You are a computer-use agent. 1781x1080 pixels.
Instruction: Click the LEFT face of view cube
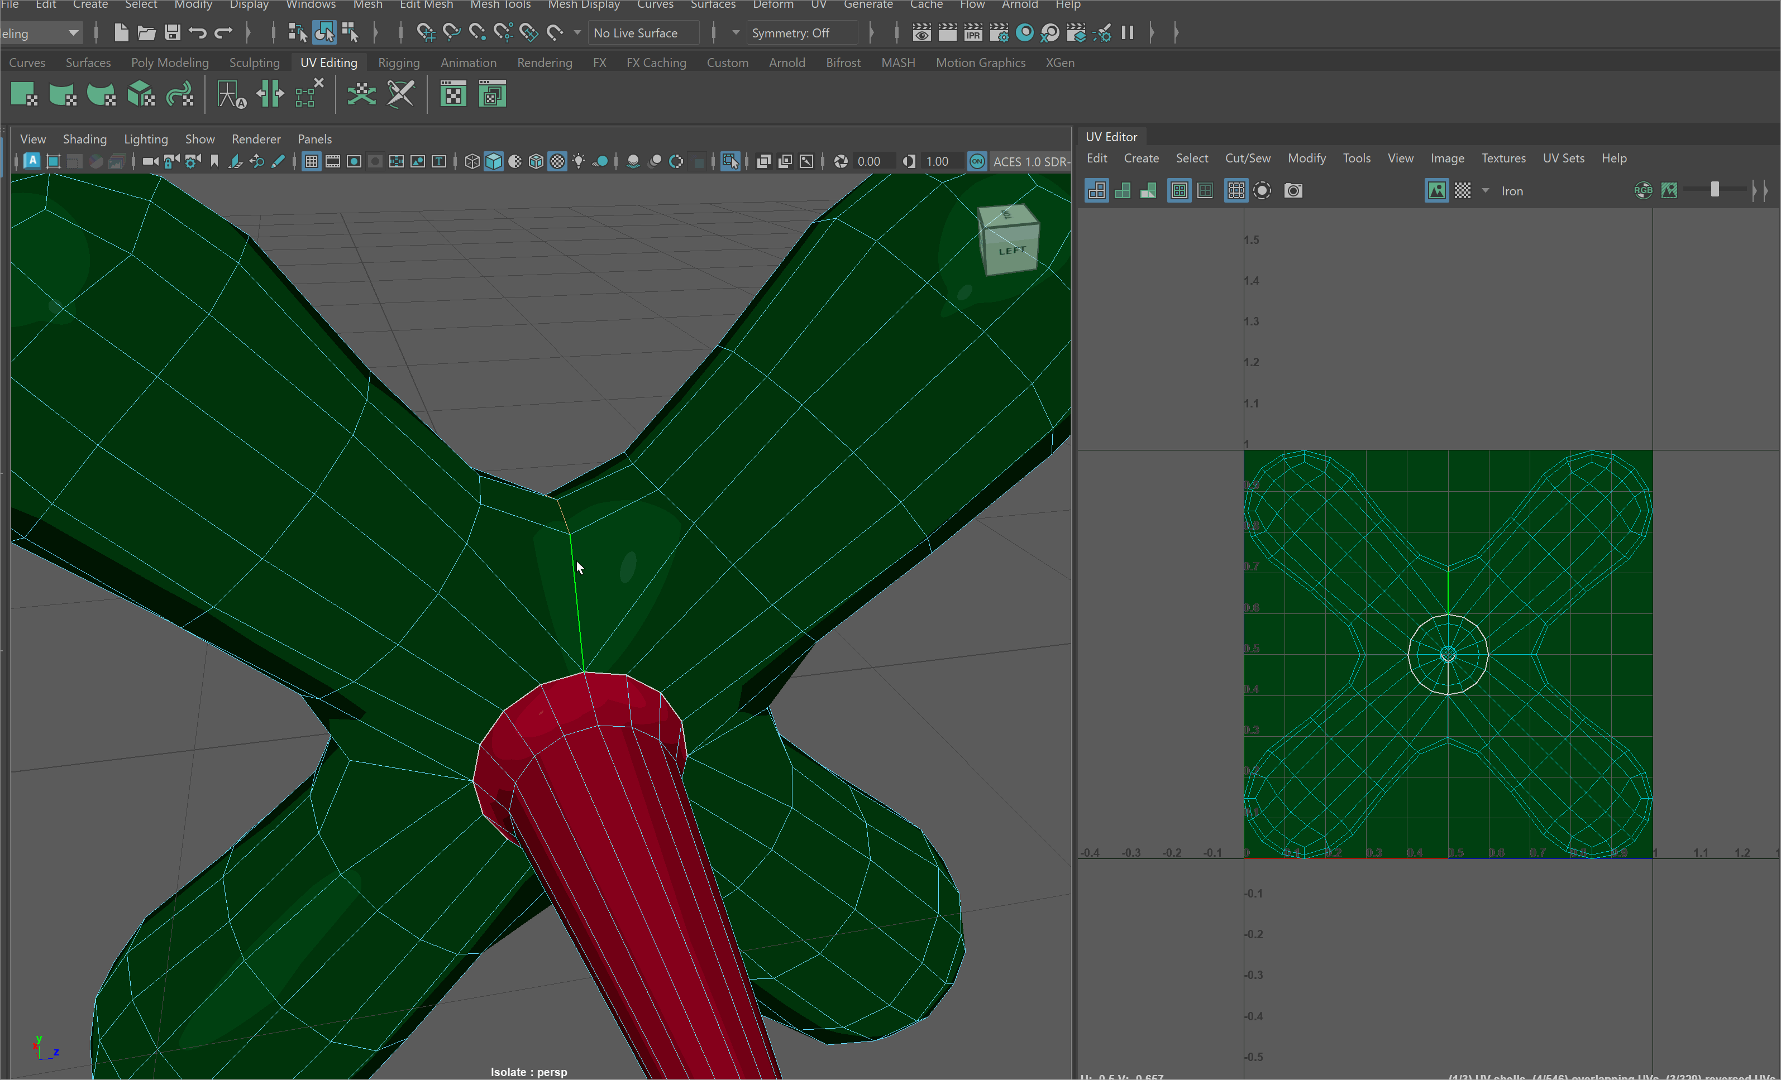pyautogui.click(x=1012, y=251)
